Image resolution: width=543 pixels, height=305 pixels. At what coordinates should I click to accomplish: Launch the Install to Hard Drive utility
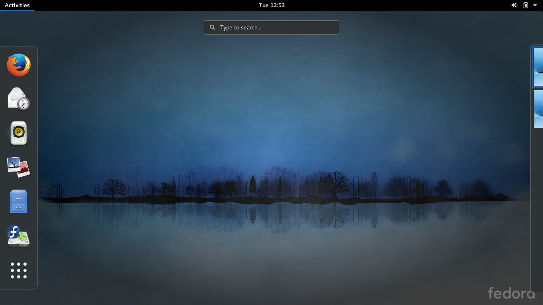point(18,236)
